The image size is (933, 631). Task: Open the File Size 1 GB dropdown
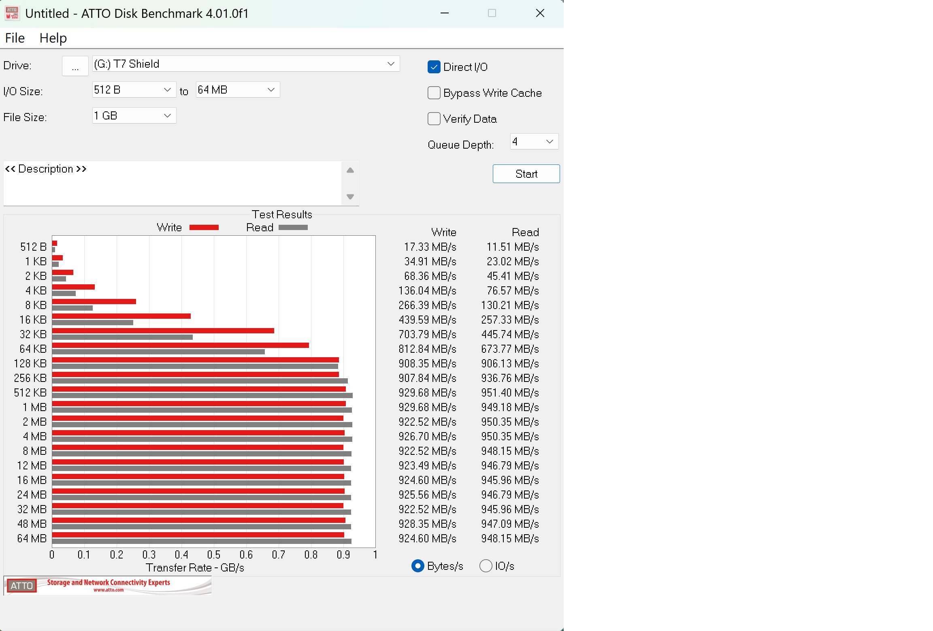tap(134, 115)
